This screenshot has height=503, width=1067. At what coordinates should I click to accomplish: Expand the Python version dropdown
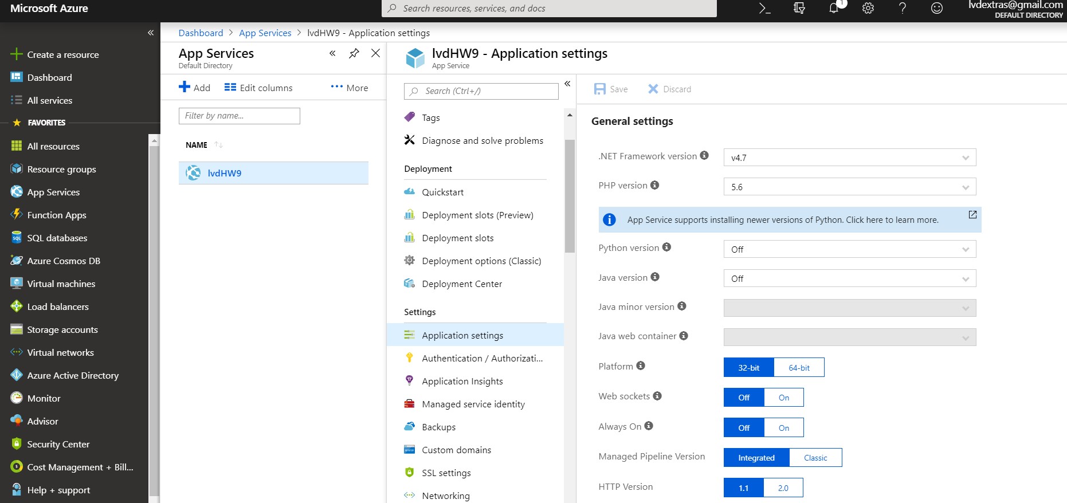click(849, 249)
